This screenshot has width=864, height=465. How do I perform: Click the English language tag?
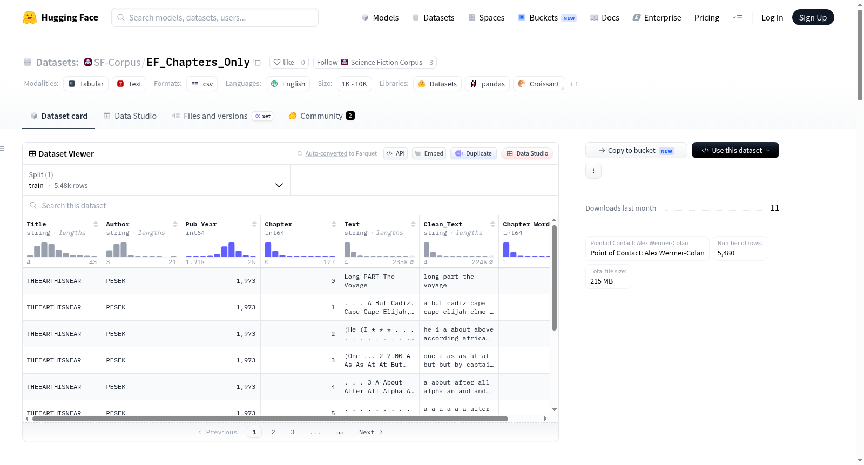click(x=288, y=84)
